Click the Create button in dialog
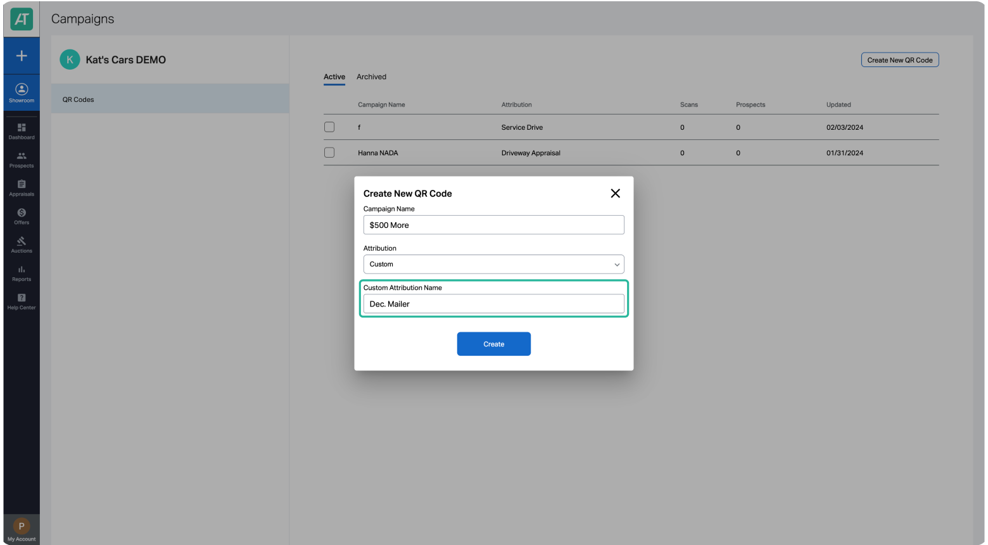 coord(494,344)
